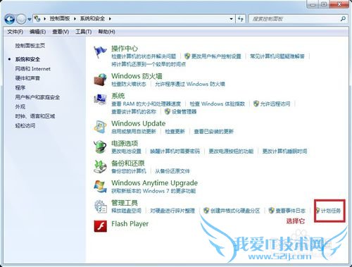Open 计划任务 scheduled tasks link

[330, 211]
